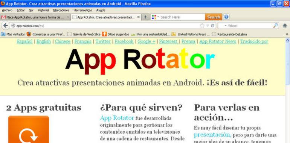Open the App Rotator News link
Image resolution: width=290 pixels, height=143 pixels.
(x=218, y=41)
